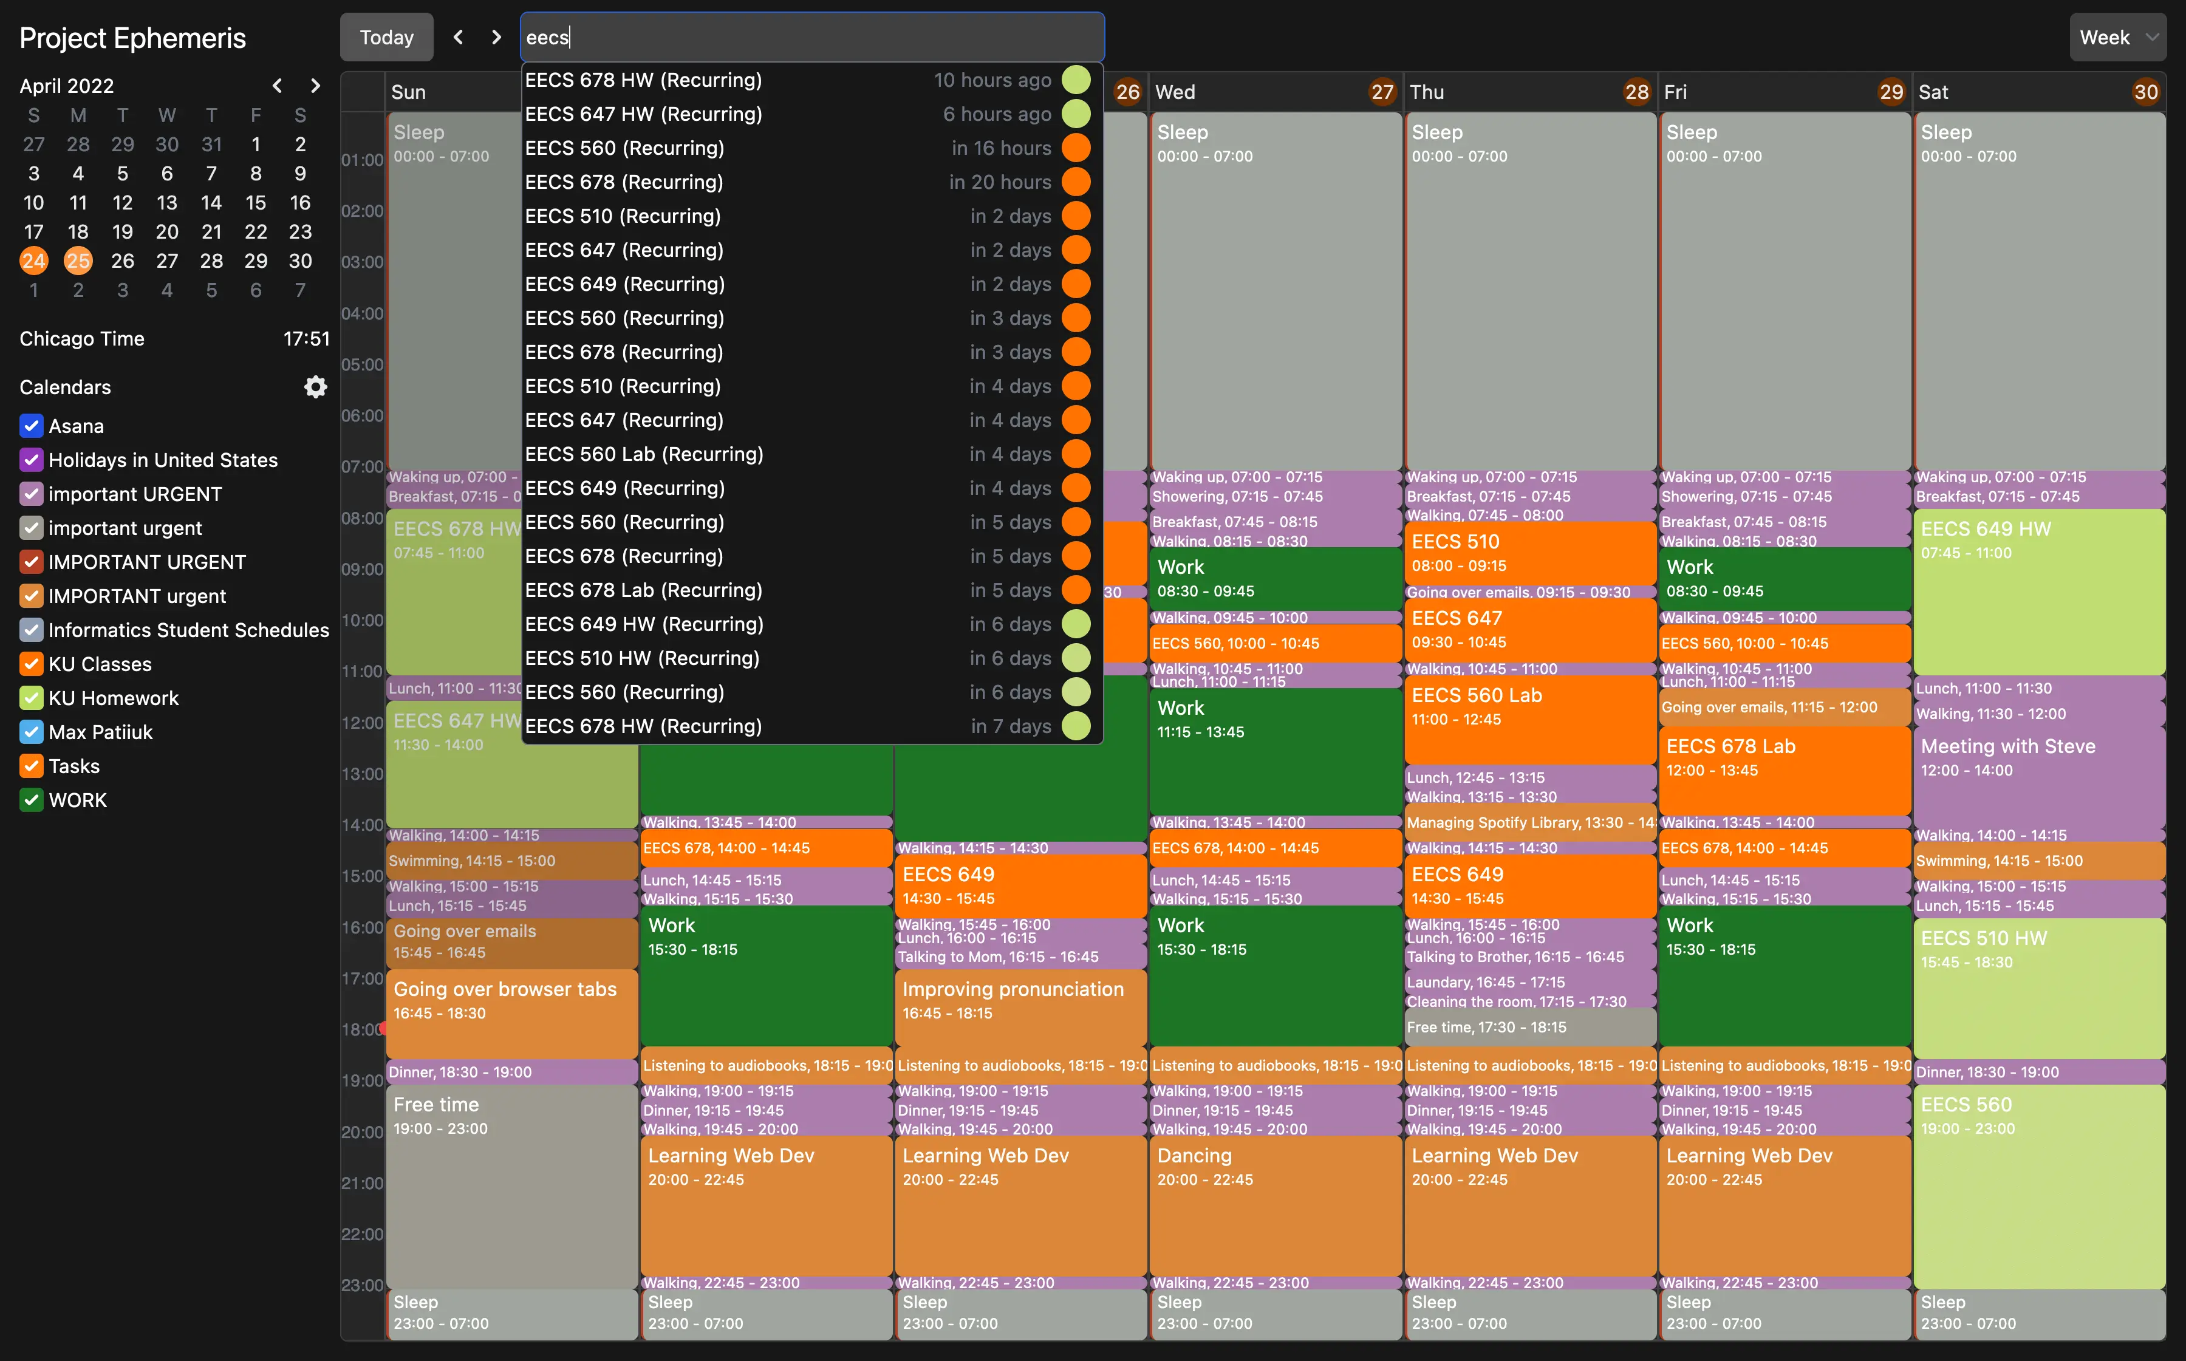Click the orange dot beside EECS 560 Lab result
Image resolution: width=2186 pixels, height=1361 pixels.
pos(1076,454)
